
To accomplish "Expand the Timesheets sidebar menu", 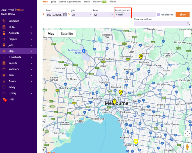I will [31, 57].
